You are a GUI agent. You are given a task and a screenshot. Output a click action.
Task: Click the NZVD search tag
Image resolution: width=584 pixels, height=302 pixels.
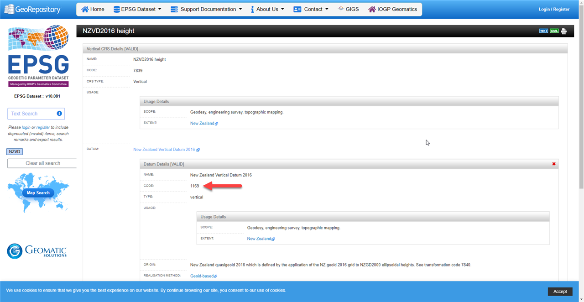[x=15, y=151]
